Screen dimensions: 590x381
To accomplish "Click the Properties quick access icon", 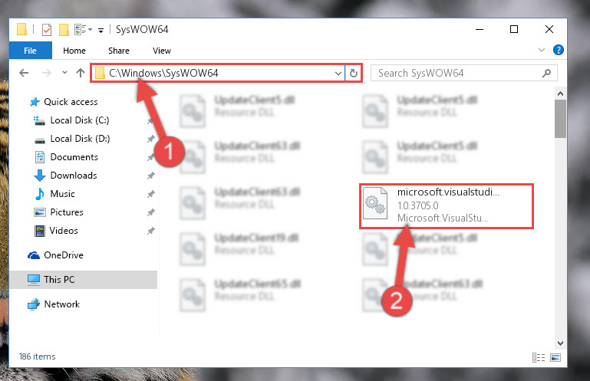I will point(47,29).
